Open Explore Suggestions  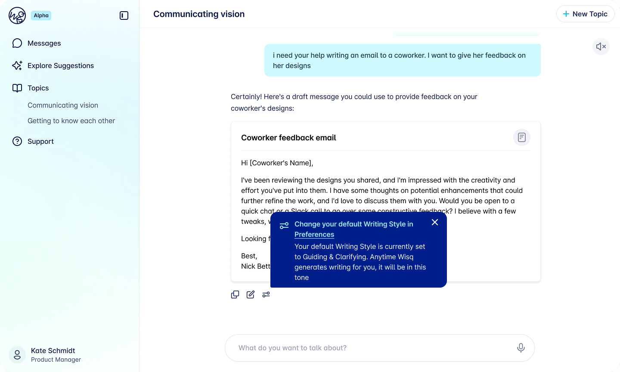point(60,65)
